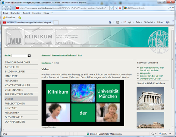
Task: Open the Seite dropdown menu
Action: [139, 22]
